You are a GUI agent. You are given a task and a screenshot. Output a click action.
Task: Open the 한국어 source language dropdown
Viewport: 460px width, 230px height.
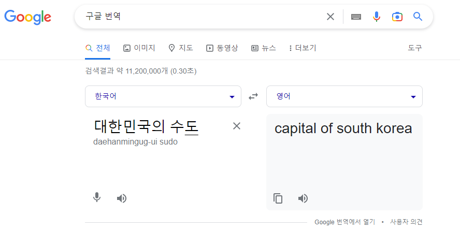(163, 96)
